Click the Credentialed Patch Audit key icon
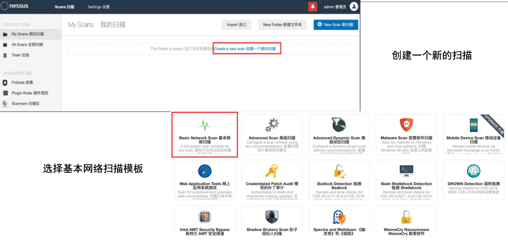 pyautogui.click(x=272, y=171)
